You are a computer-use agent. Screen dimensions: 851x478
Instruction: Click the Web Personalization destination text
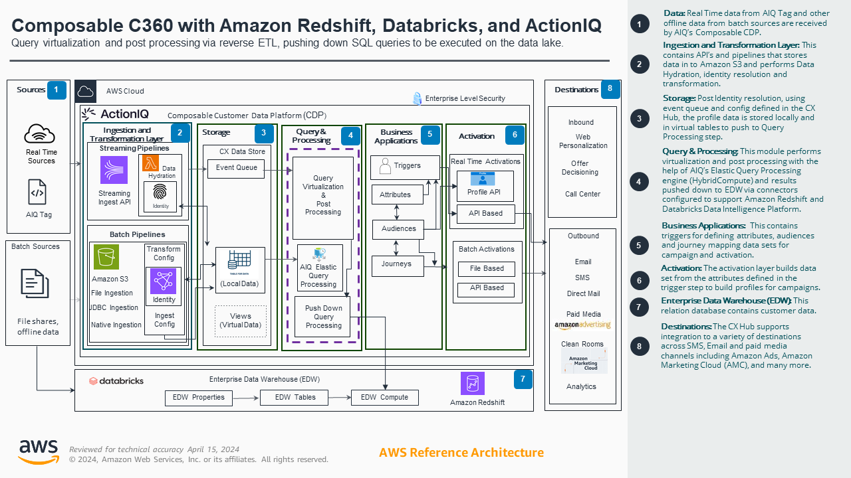[x=583, y=141]
